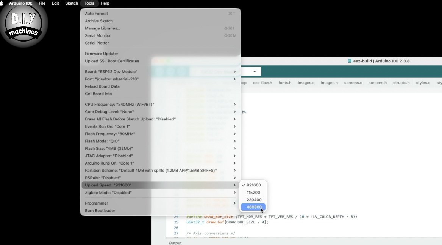Switch to the images.c tab
This screenshot has width=442, height=245.
(x=306, y=83)
